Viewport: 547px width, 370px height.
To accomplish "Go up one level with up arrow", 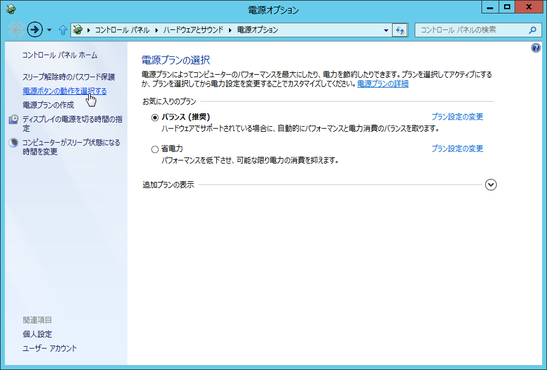I will point(63,30).
